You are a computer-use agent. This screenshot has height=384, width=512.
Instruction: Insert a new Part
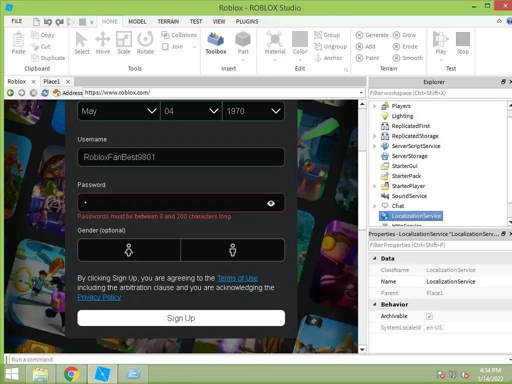tap(243, 43)
